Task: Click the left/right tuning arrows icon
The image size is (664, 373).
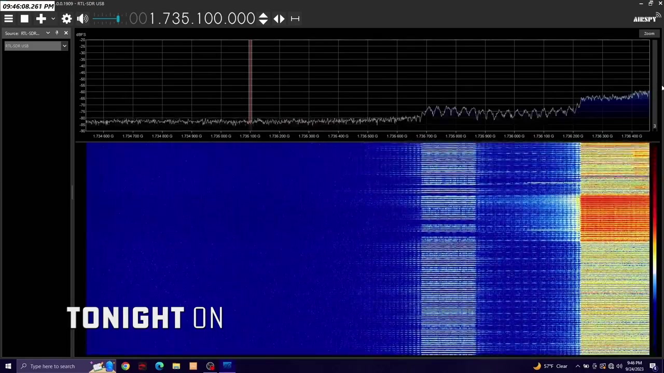Action: tap(279, 19)
